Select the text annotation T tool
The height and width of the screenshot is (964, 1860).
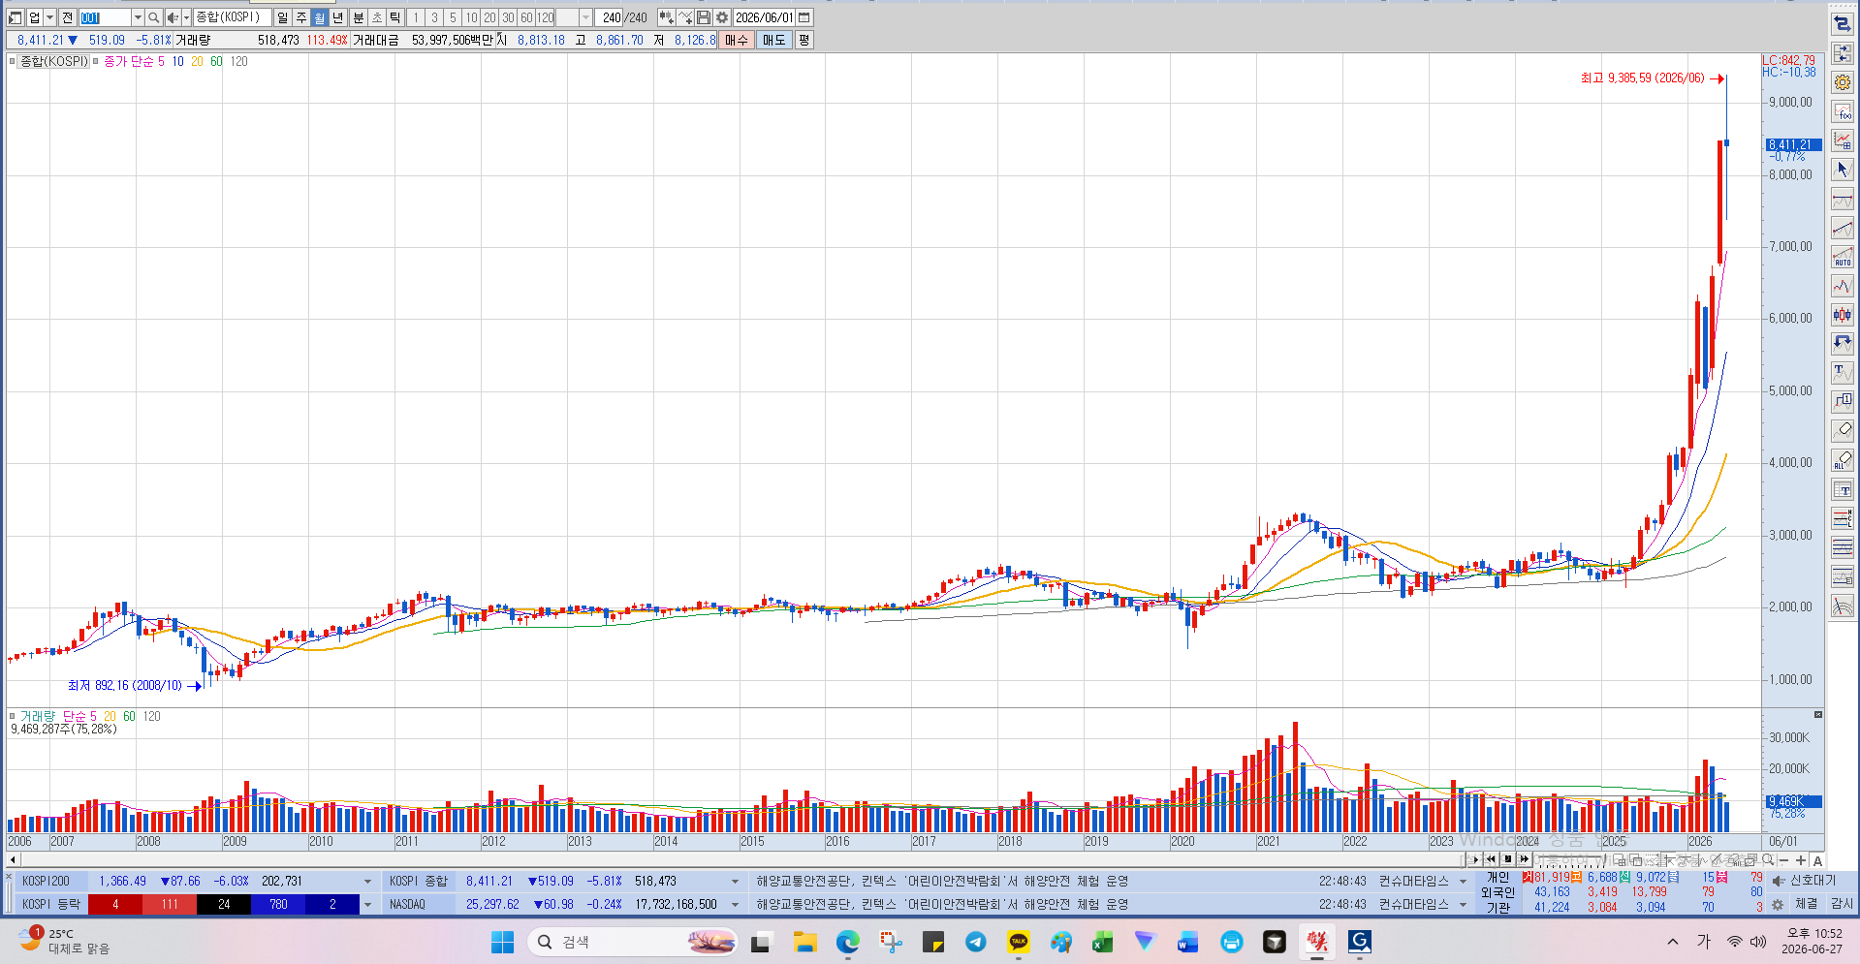[1843, 373]
